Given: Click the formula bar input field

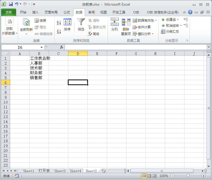Looking at the screenshot, I should click(x=136, y=47).
